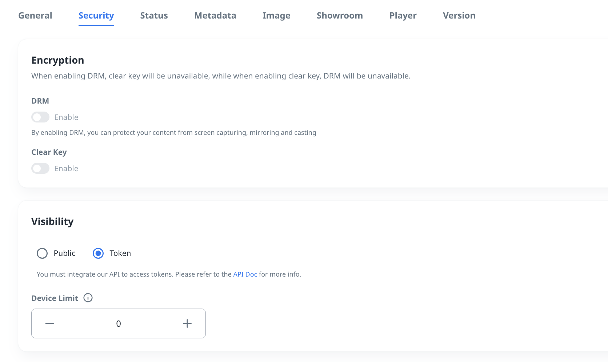The image size is (608, 362).
Task: Go to the Metadata tab
Action: click(x=215, y=16)
